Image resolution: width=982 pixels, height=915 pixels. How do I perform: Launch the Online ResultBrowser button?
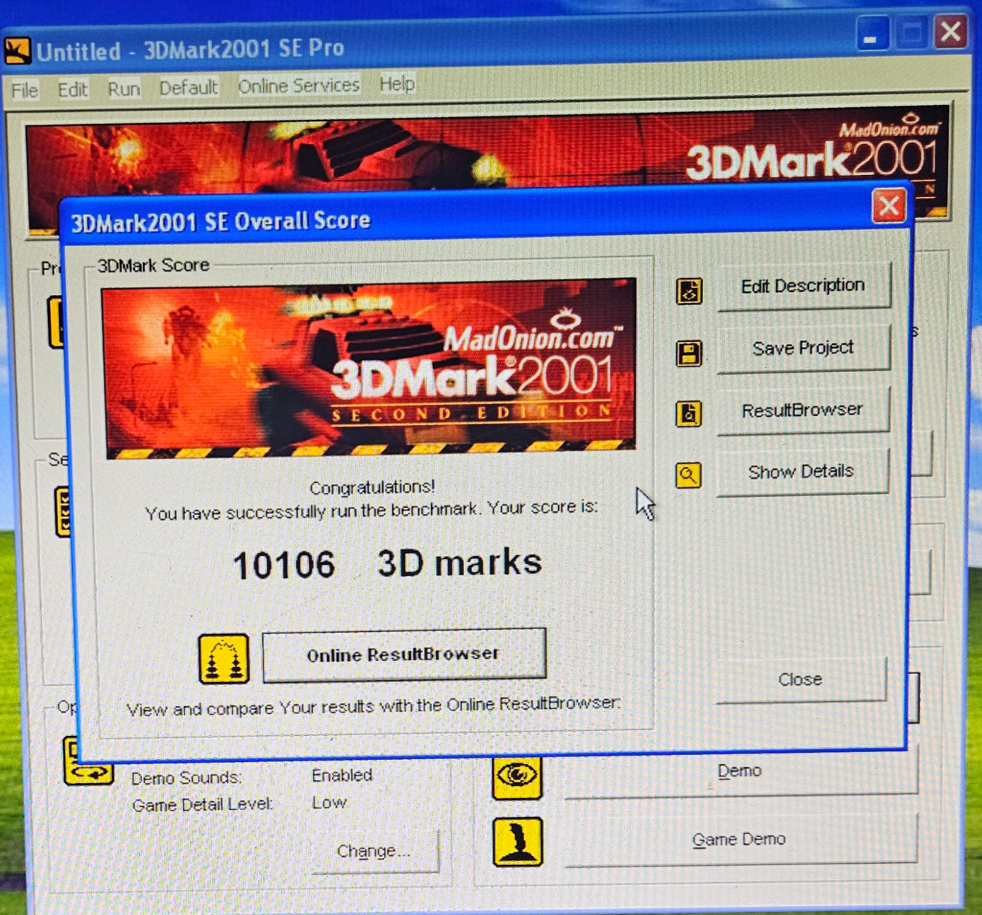coord(404,655)
